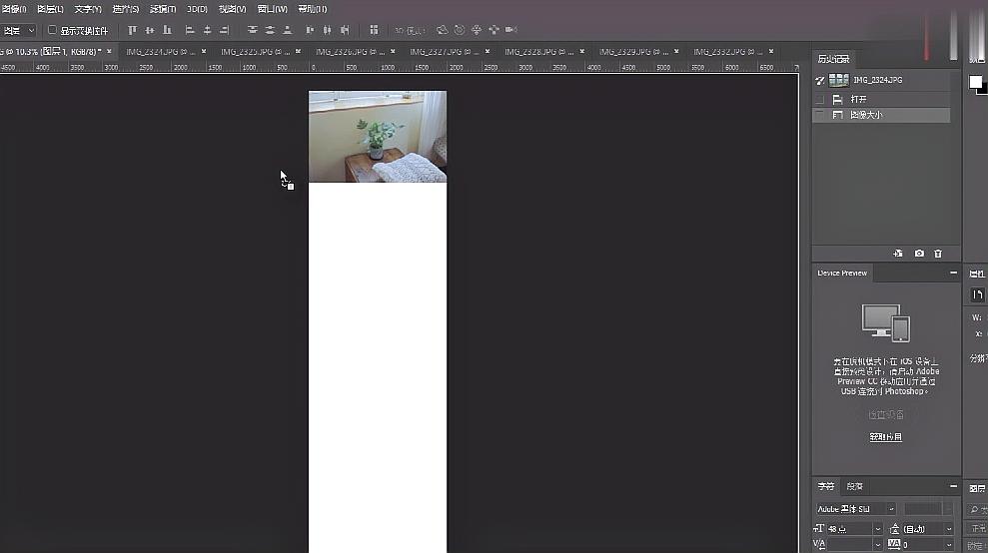Click the kerning V/A icon
Image resolution: width=988 pixels, height=553 pixels.
pyautogui.click(x=819, y=544)
